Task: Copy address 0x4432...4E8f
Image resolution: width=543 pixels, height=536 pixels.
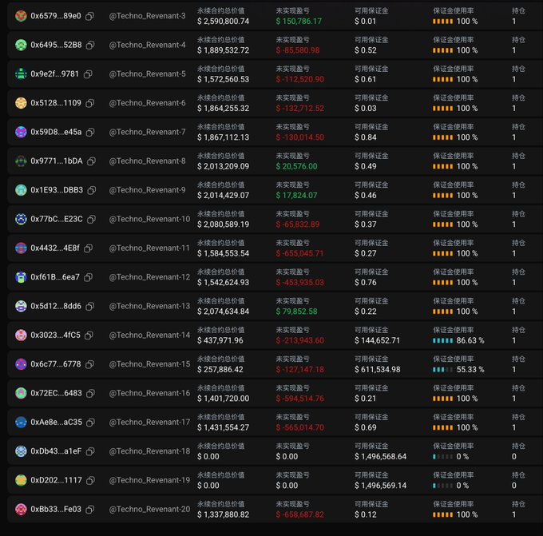Action: (89, 248)
